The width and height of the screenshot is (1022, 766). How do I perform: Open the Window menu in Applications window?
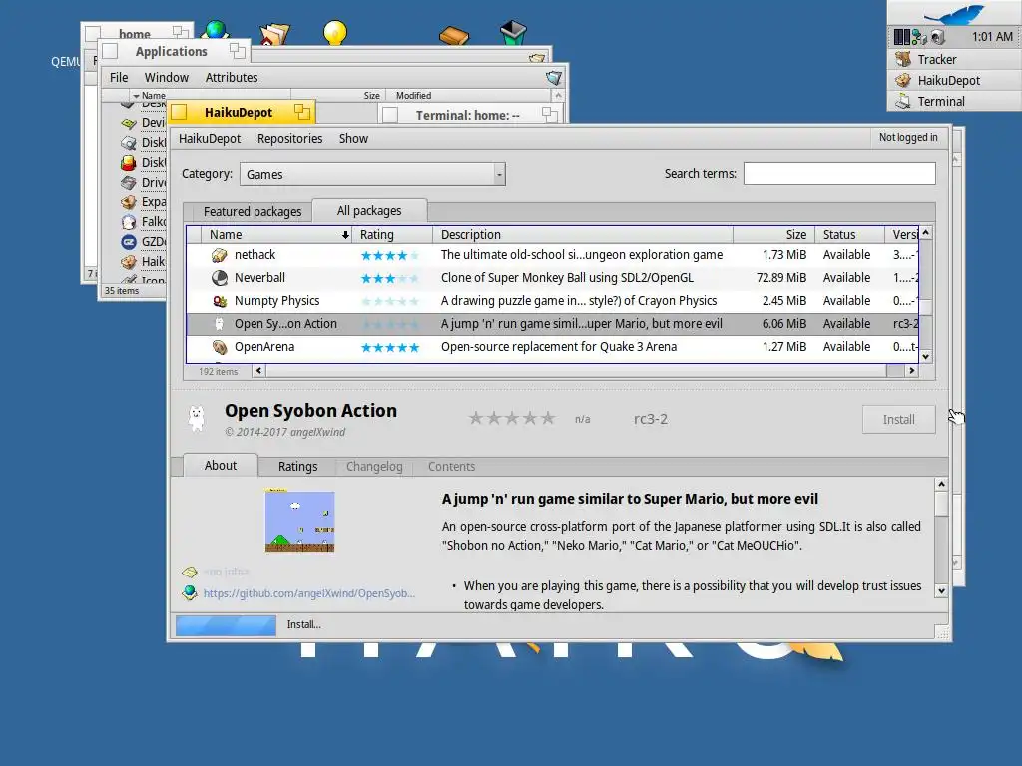click(167, 77)
